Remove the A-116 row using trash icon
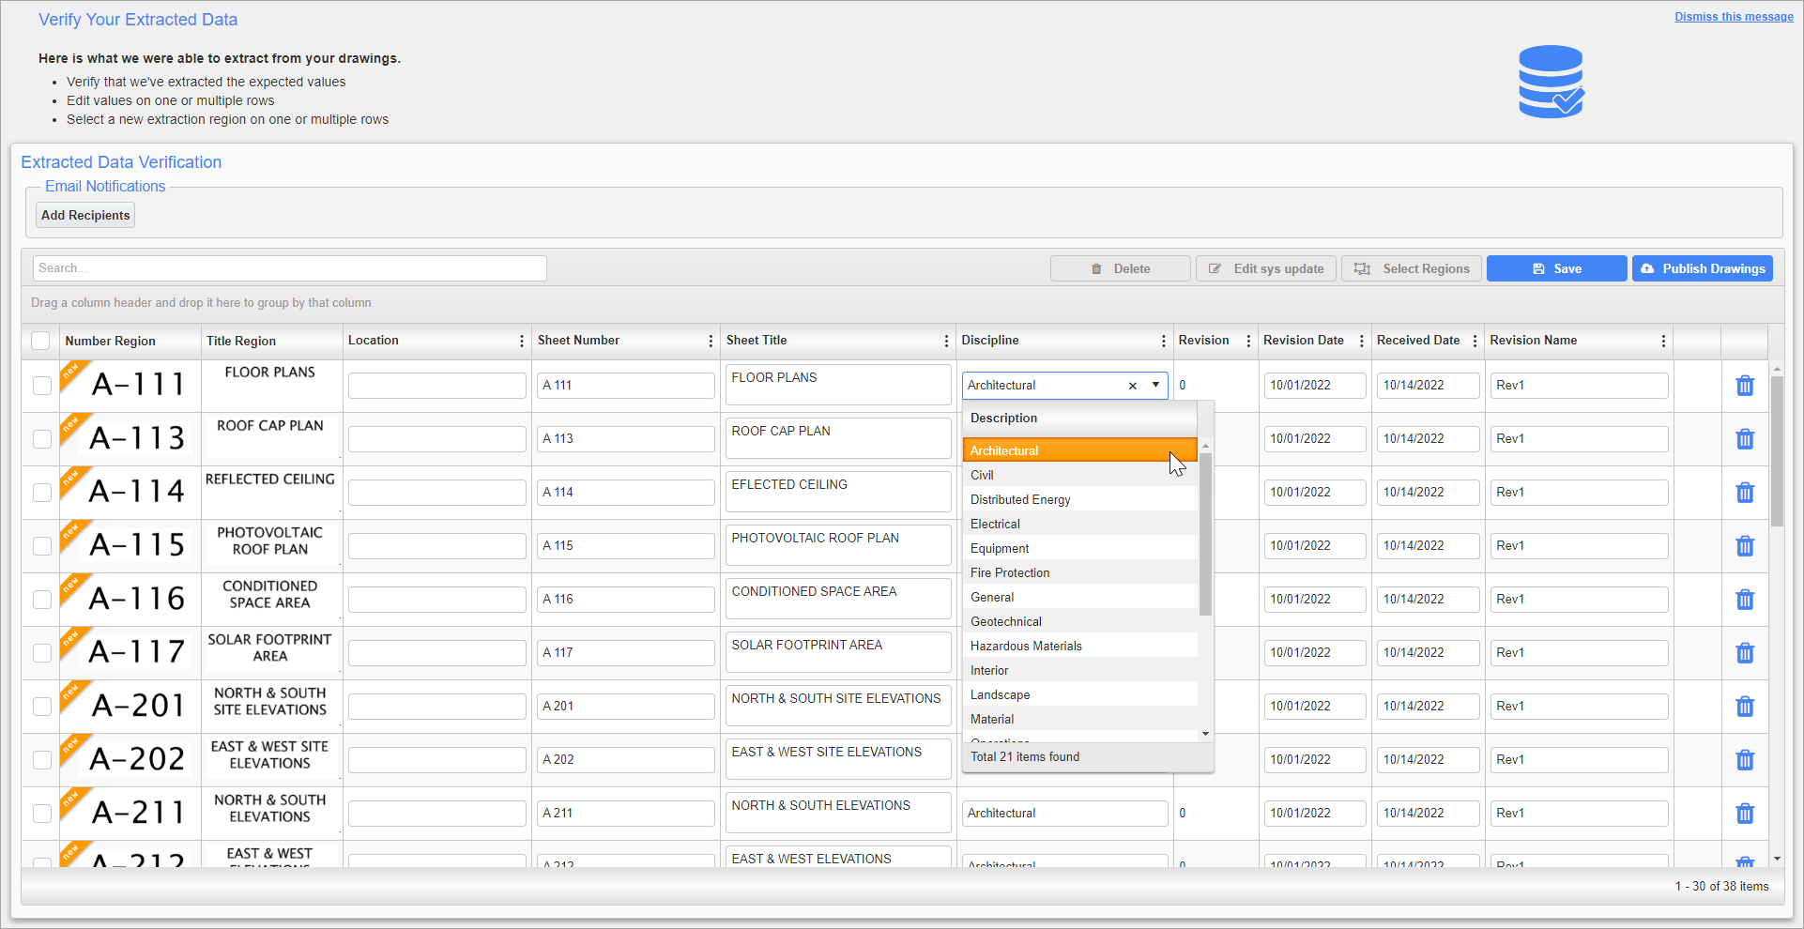The image size is (1804, 929). pos(1744,600)
